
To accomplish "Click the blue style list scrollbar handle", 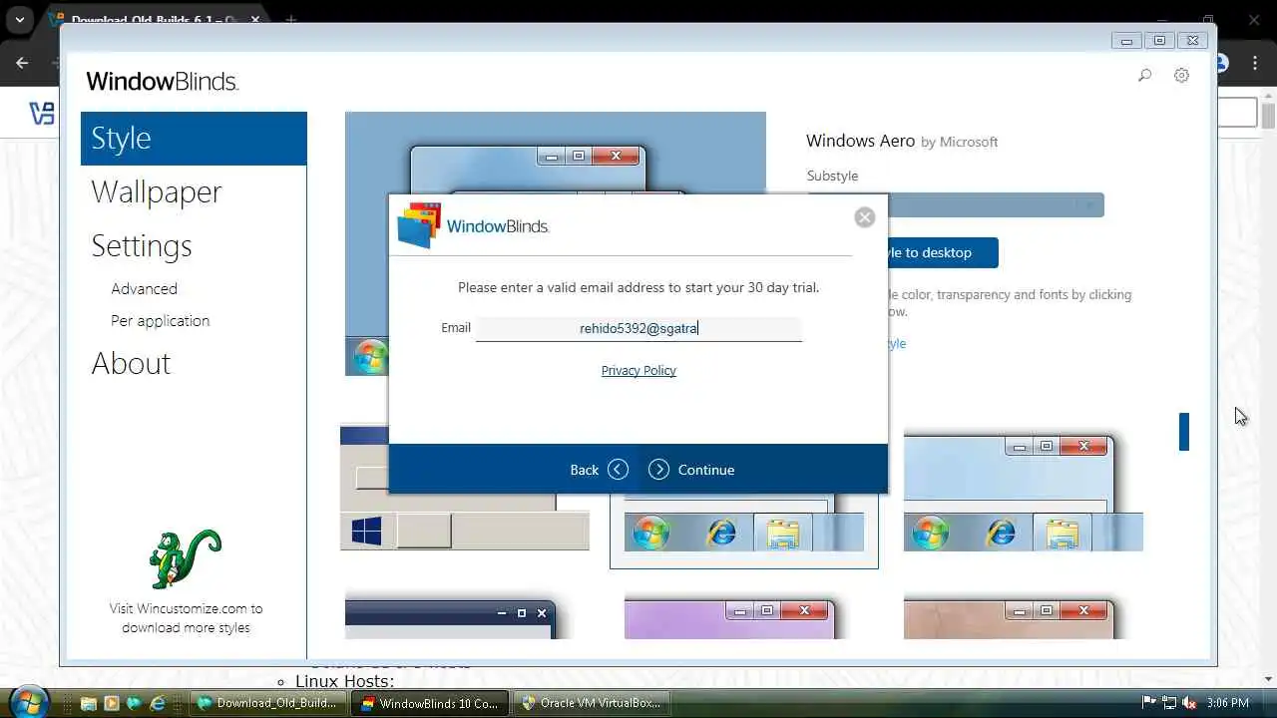I will pos(1184,432).
